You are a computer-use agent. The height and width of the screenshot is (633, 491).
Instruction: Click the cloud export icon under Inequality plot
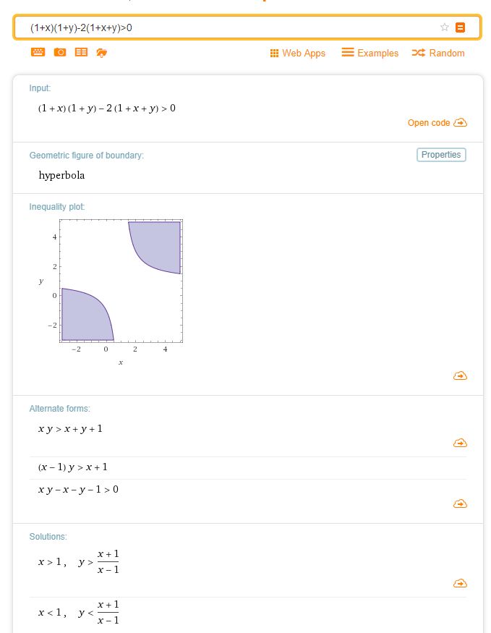(460, 376)
